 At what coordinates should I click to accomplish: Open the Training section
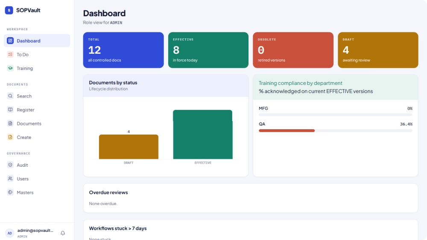click(x=37, y=68)
